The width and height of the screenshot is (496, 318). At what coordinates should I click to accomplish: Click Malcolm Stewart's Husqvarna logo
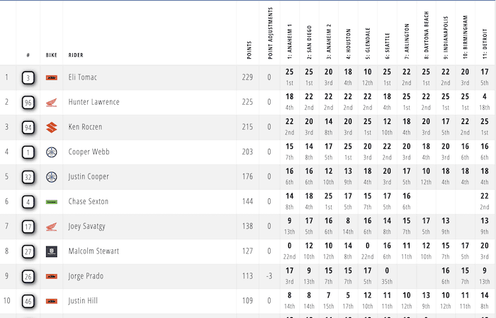[51, 251]
